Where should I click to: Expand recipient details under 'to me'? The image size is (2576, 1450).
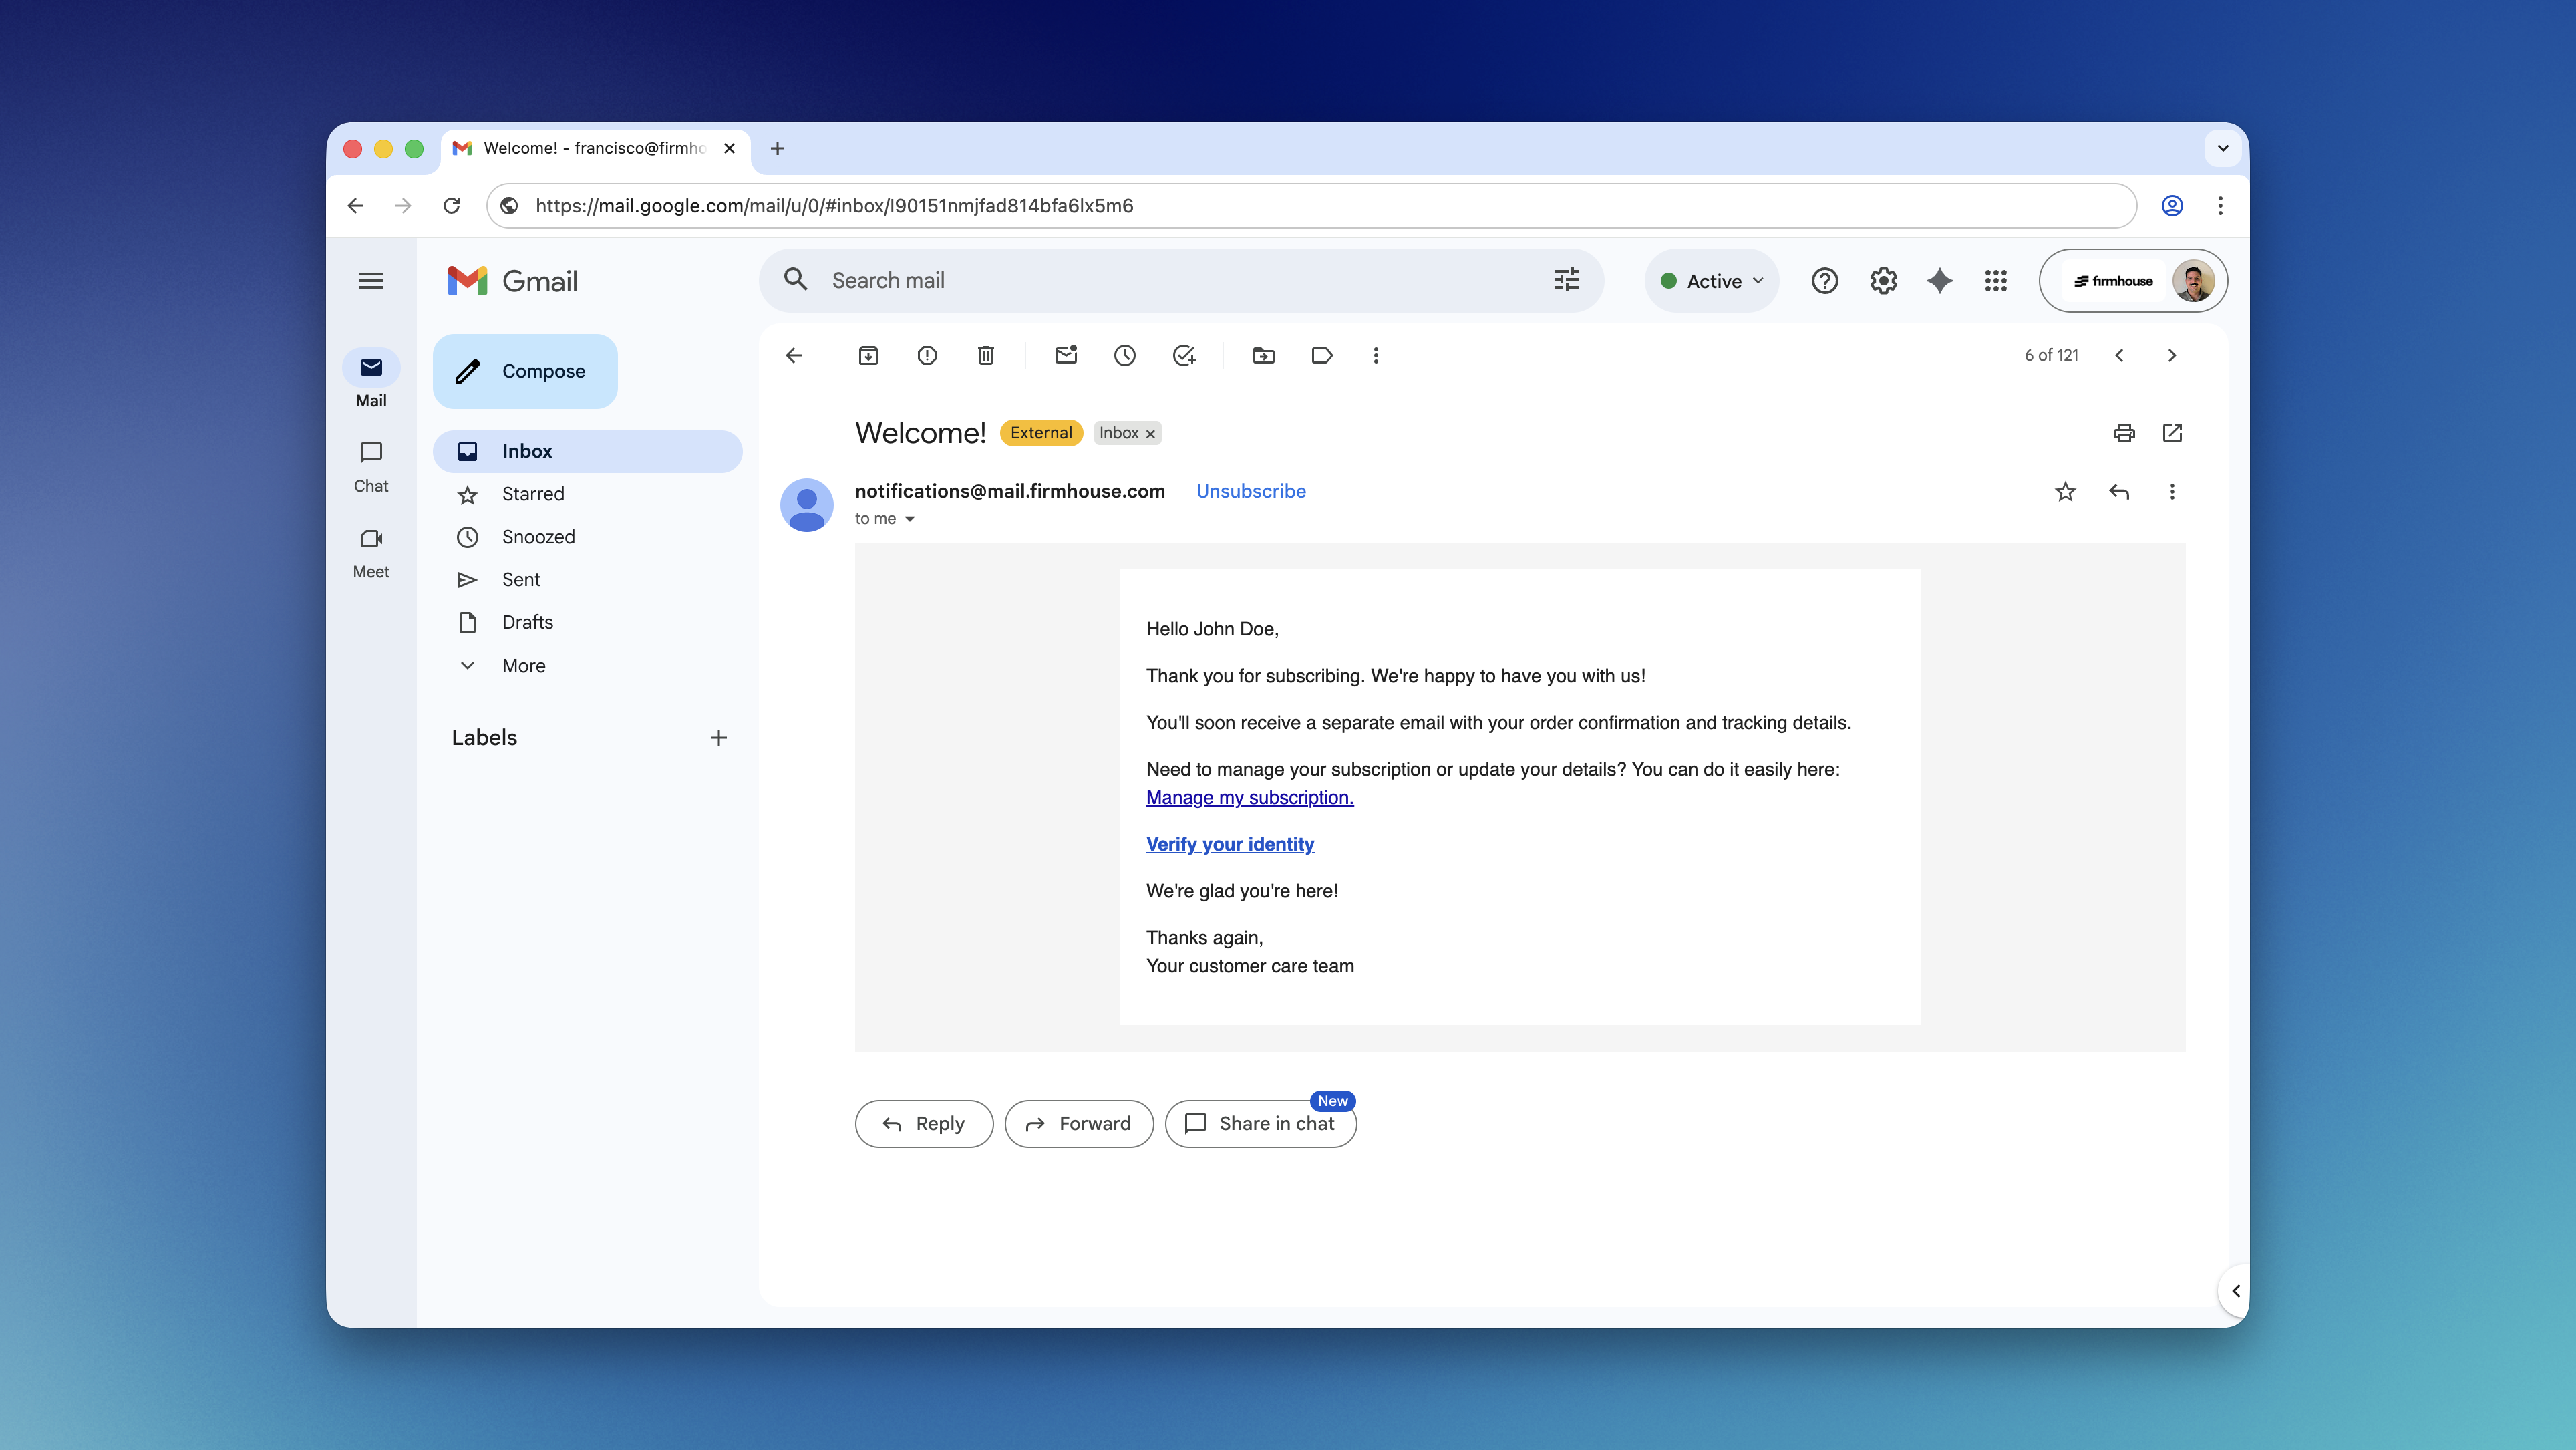[x=910, y=518]
